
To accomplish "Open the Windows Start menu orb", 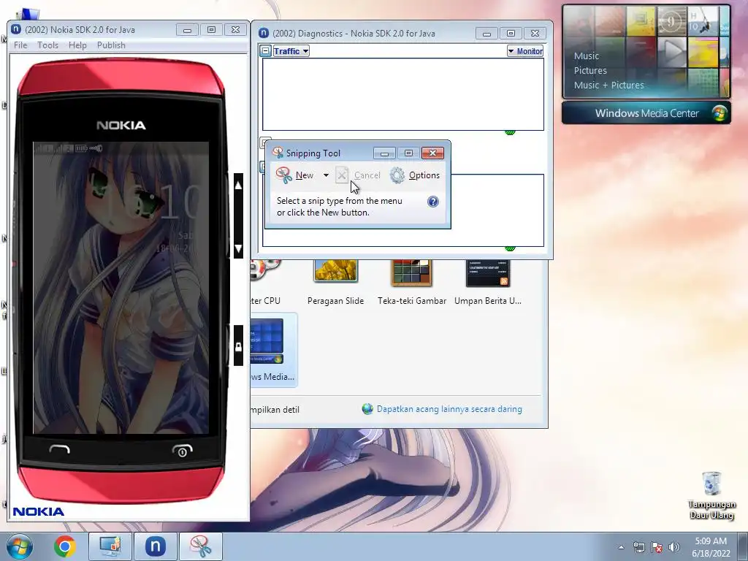I will pos(20,546).
